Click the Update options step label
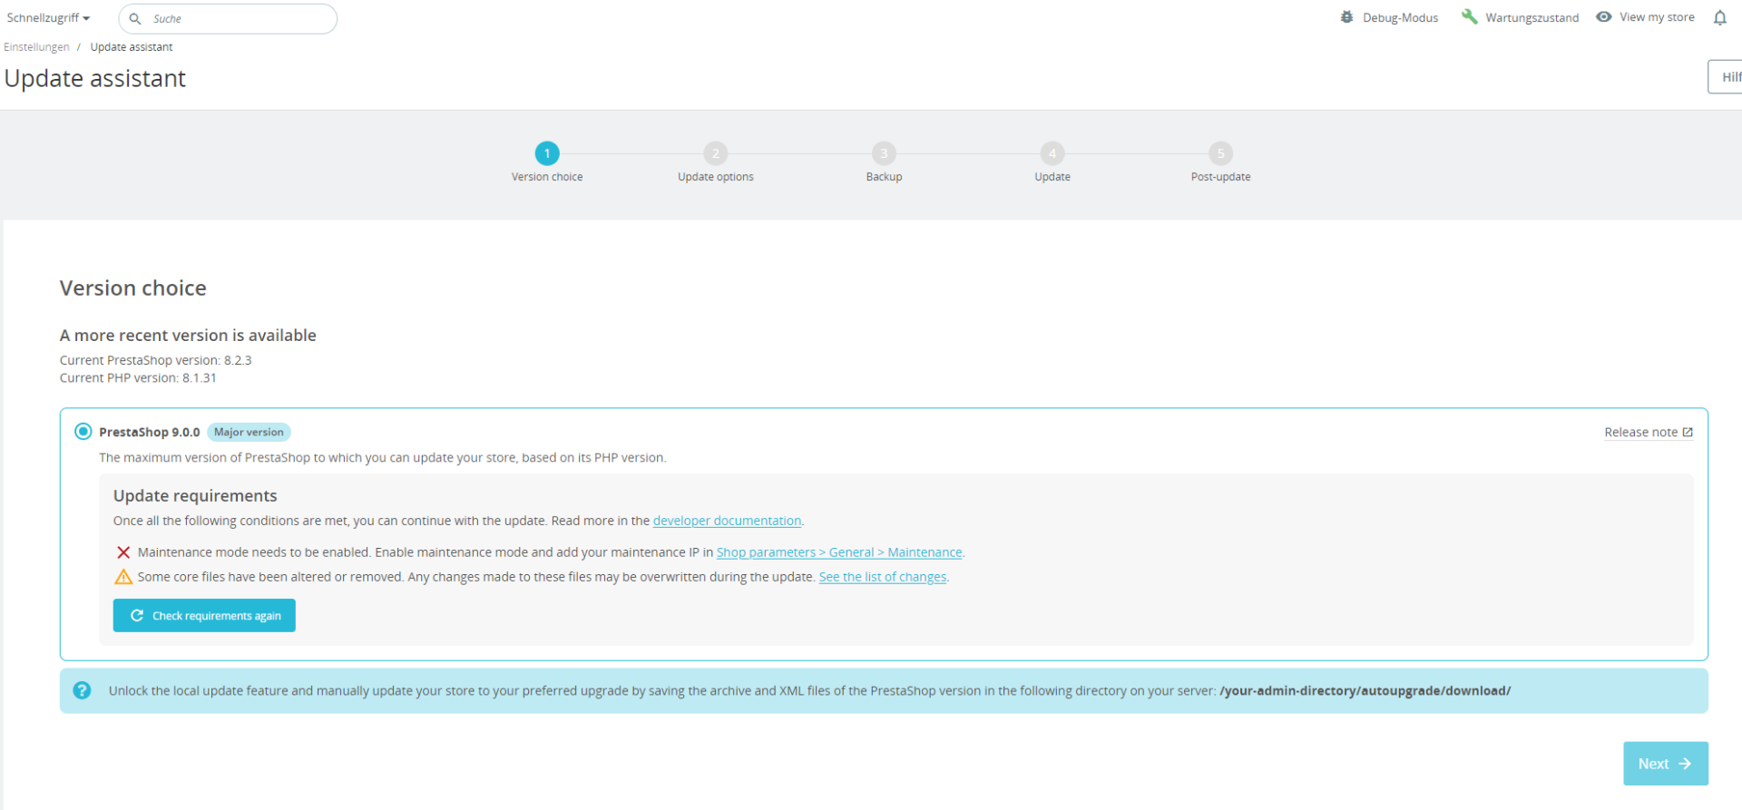 click(716, 177)
